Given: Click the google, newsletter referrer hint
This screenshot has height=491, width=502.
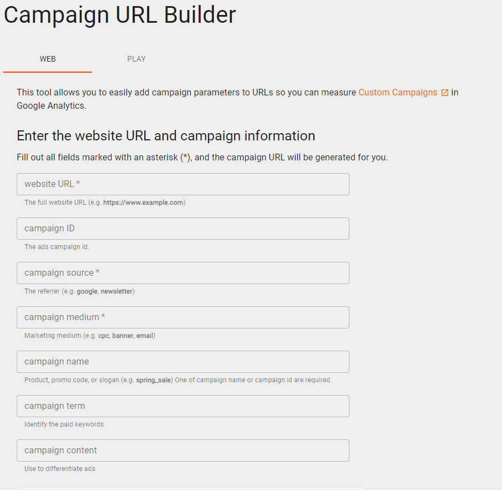Looking at the screenshot, I should 105,291.
